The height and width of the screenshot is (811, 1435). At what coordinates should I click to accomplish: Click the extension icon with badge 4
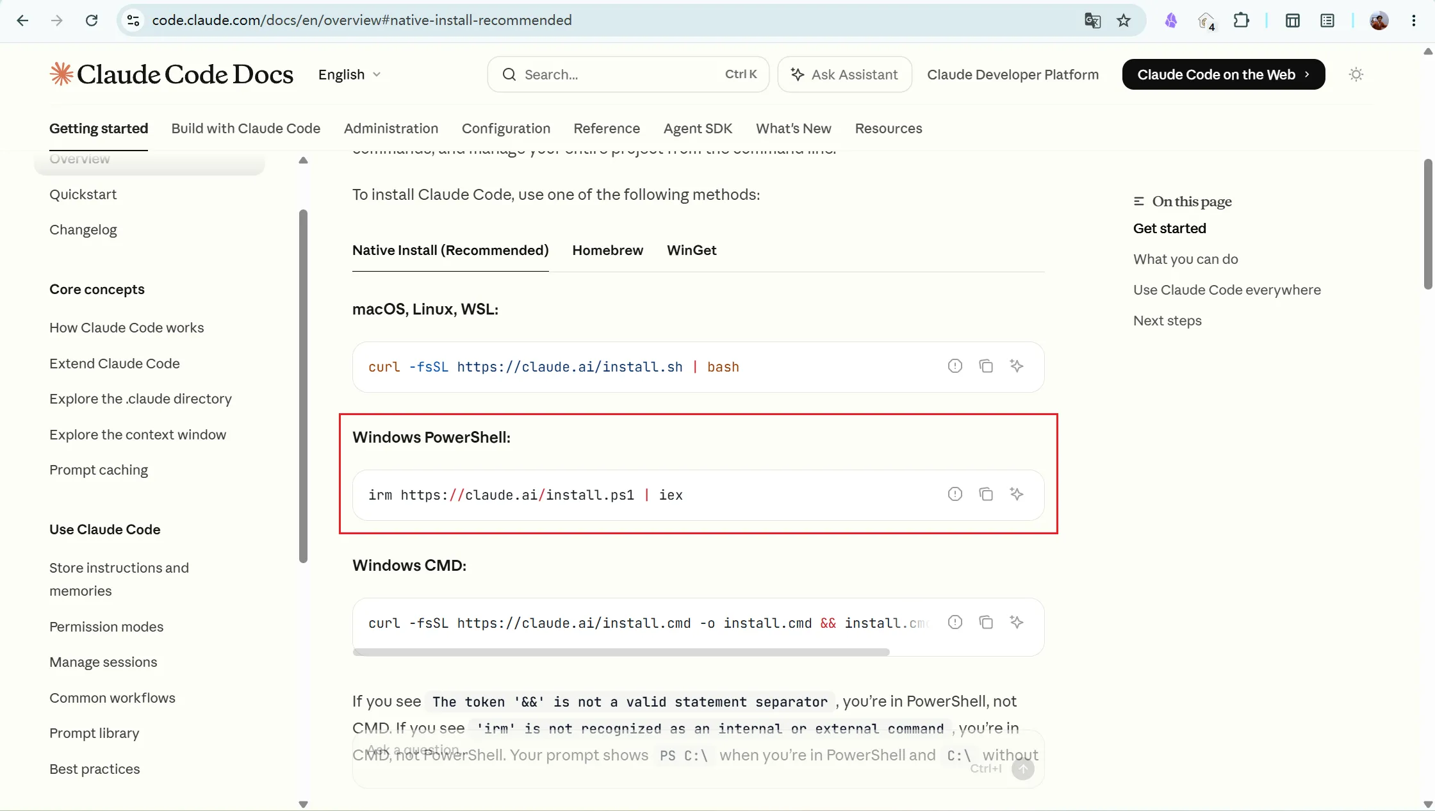pos(1206,21)
